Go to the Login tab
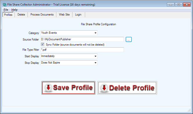Image resolution: width=193 pixels, height=114 pixels. click(x=78, y=14)
